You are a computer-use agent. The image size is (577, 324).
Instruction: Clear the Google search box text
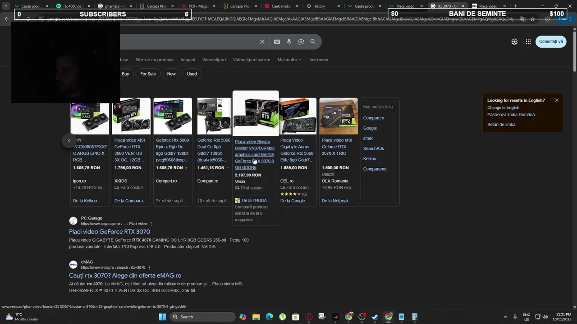262,42
